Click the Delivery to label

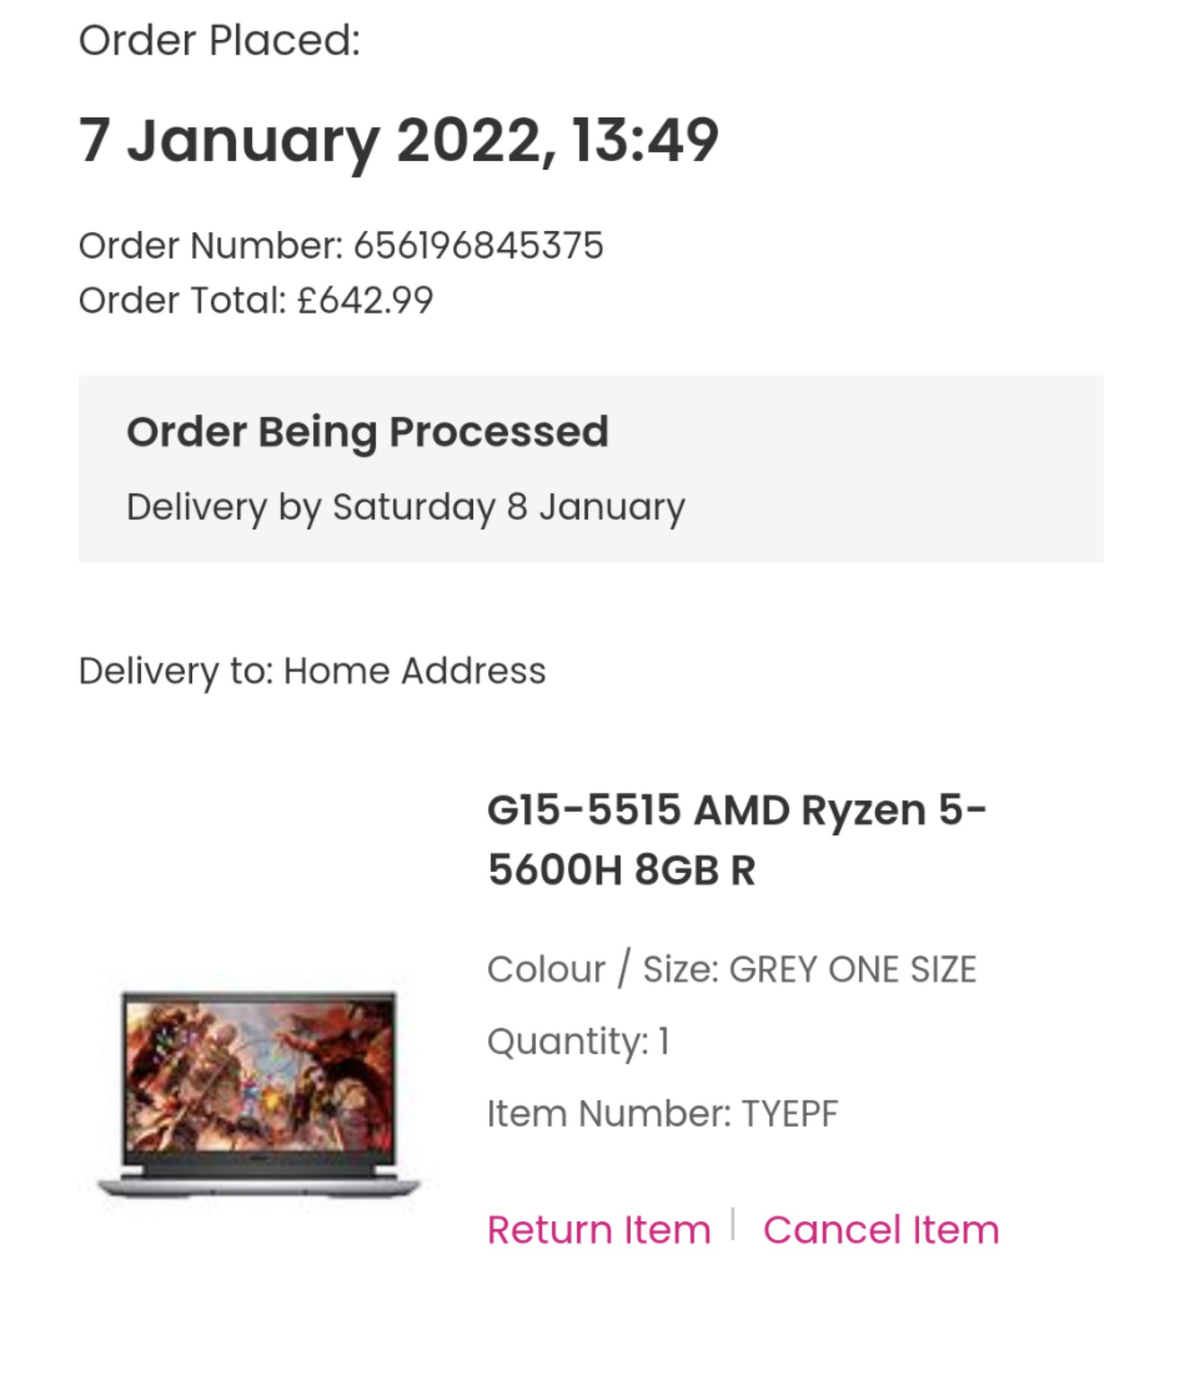click(176, 671)
